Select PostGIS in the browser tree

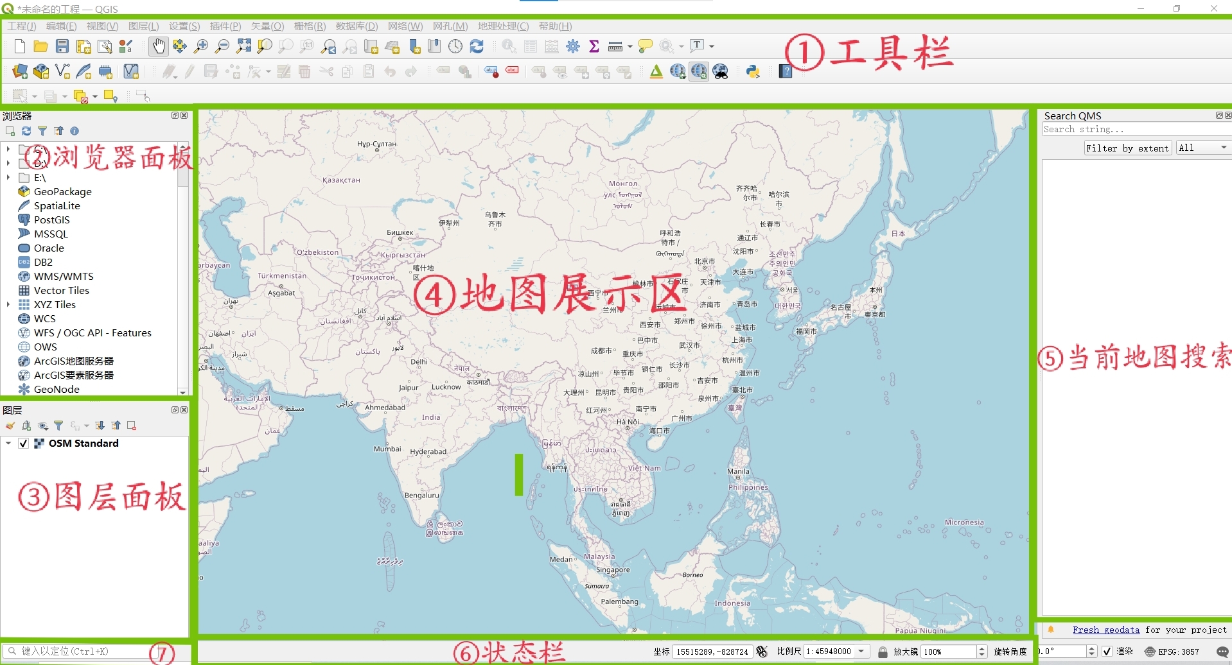click(x=52, y=220)
